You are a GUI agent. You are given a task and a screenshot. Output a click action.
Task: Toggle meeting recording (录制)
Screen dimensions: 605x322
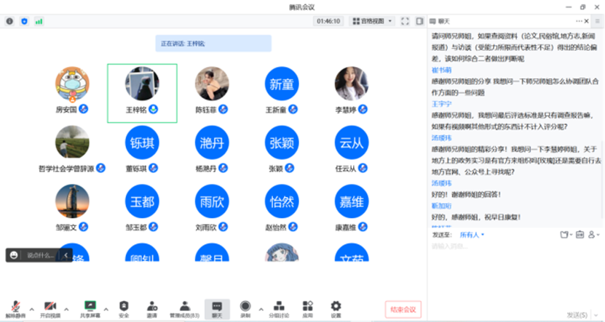point(245,309)
